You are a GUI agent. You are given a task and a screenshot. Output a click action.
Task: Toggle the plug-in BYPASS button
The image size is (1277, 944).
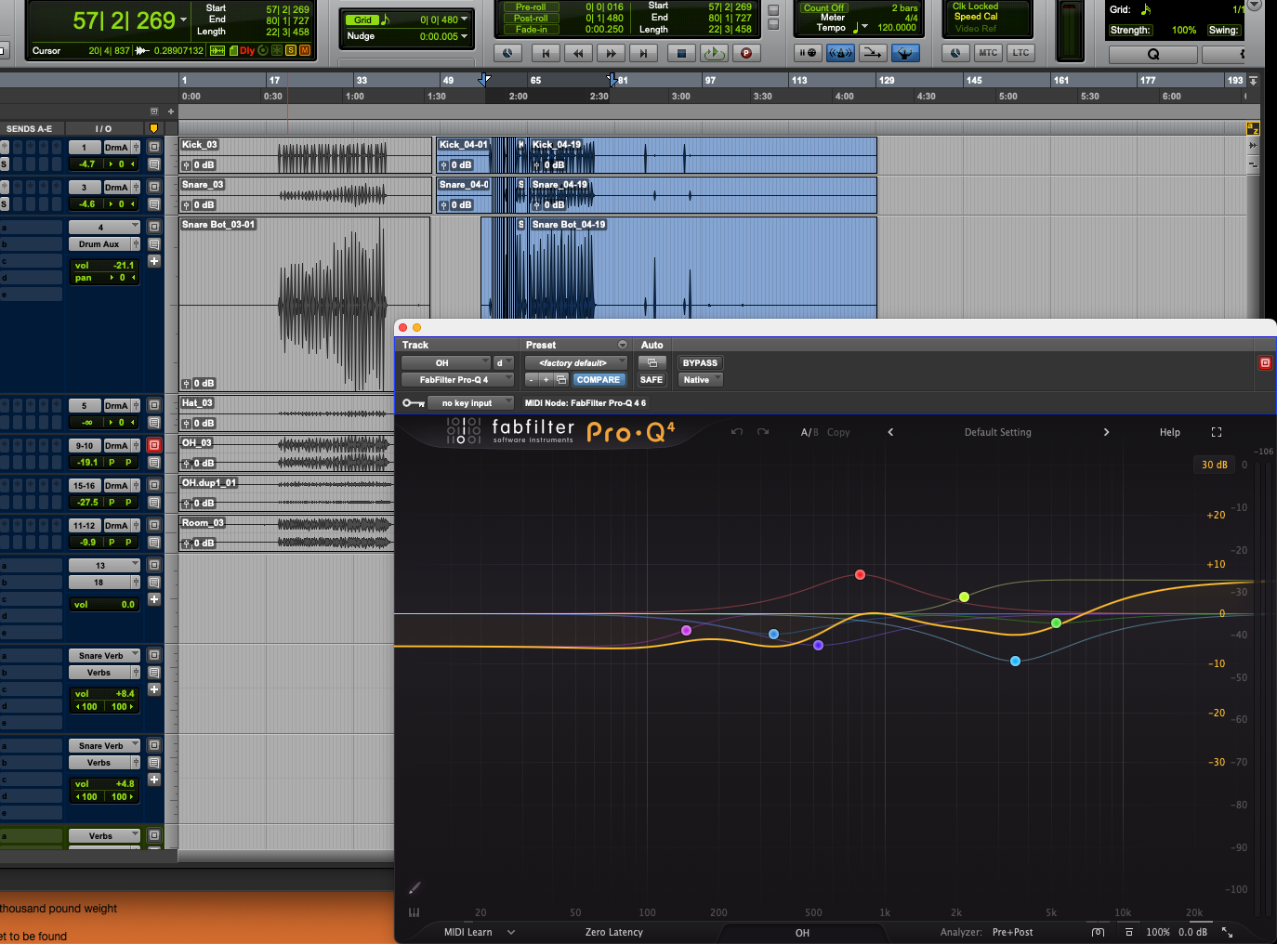tap(700, 363)
